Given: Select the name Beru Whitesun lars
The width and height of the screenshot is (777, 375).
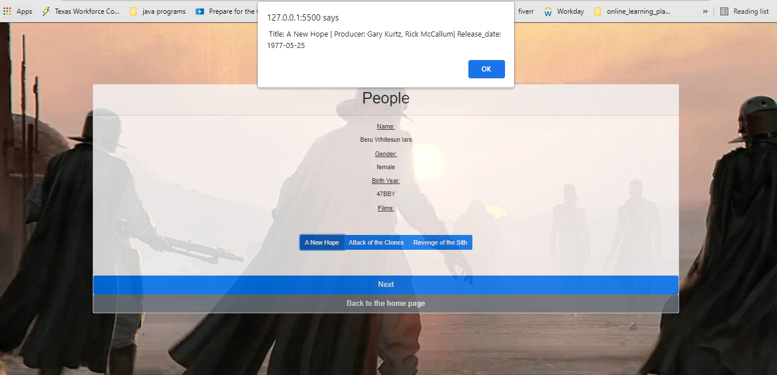Looking at the screenshot, I should 386,140.
